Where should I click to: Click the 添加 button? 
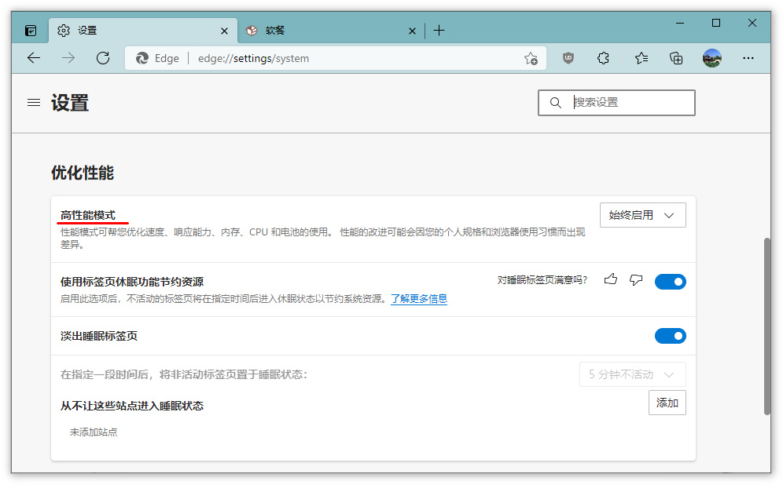pos(667,403)
